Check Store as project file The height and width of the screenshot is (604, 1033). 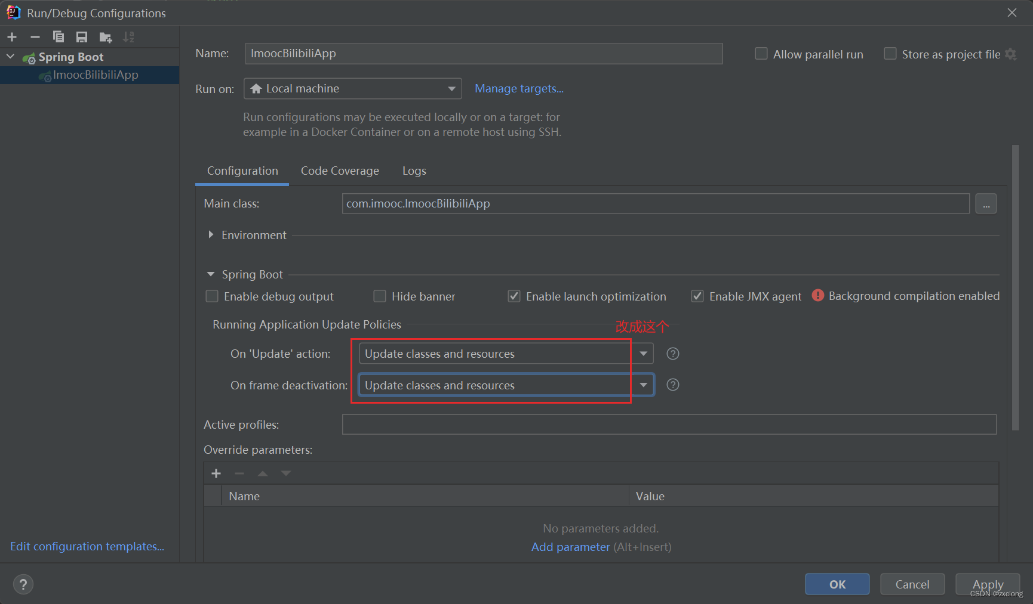pyautogui.click(x=890, y=54)
